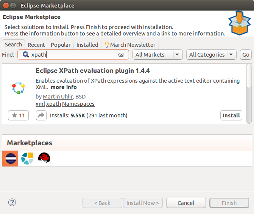The width and height of the screenshot is (254, 214).
Task: Click the Cancel button
Action: [186, 203]
